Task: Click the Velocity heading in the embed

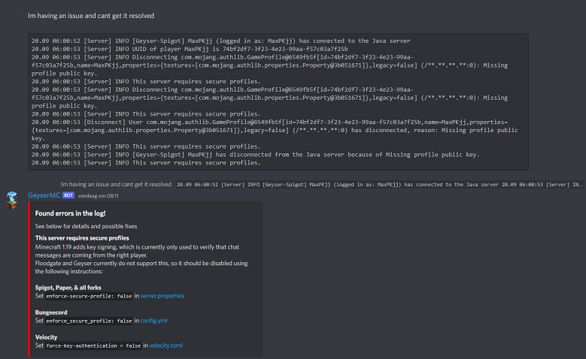Action: [47, 337]
